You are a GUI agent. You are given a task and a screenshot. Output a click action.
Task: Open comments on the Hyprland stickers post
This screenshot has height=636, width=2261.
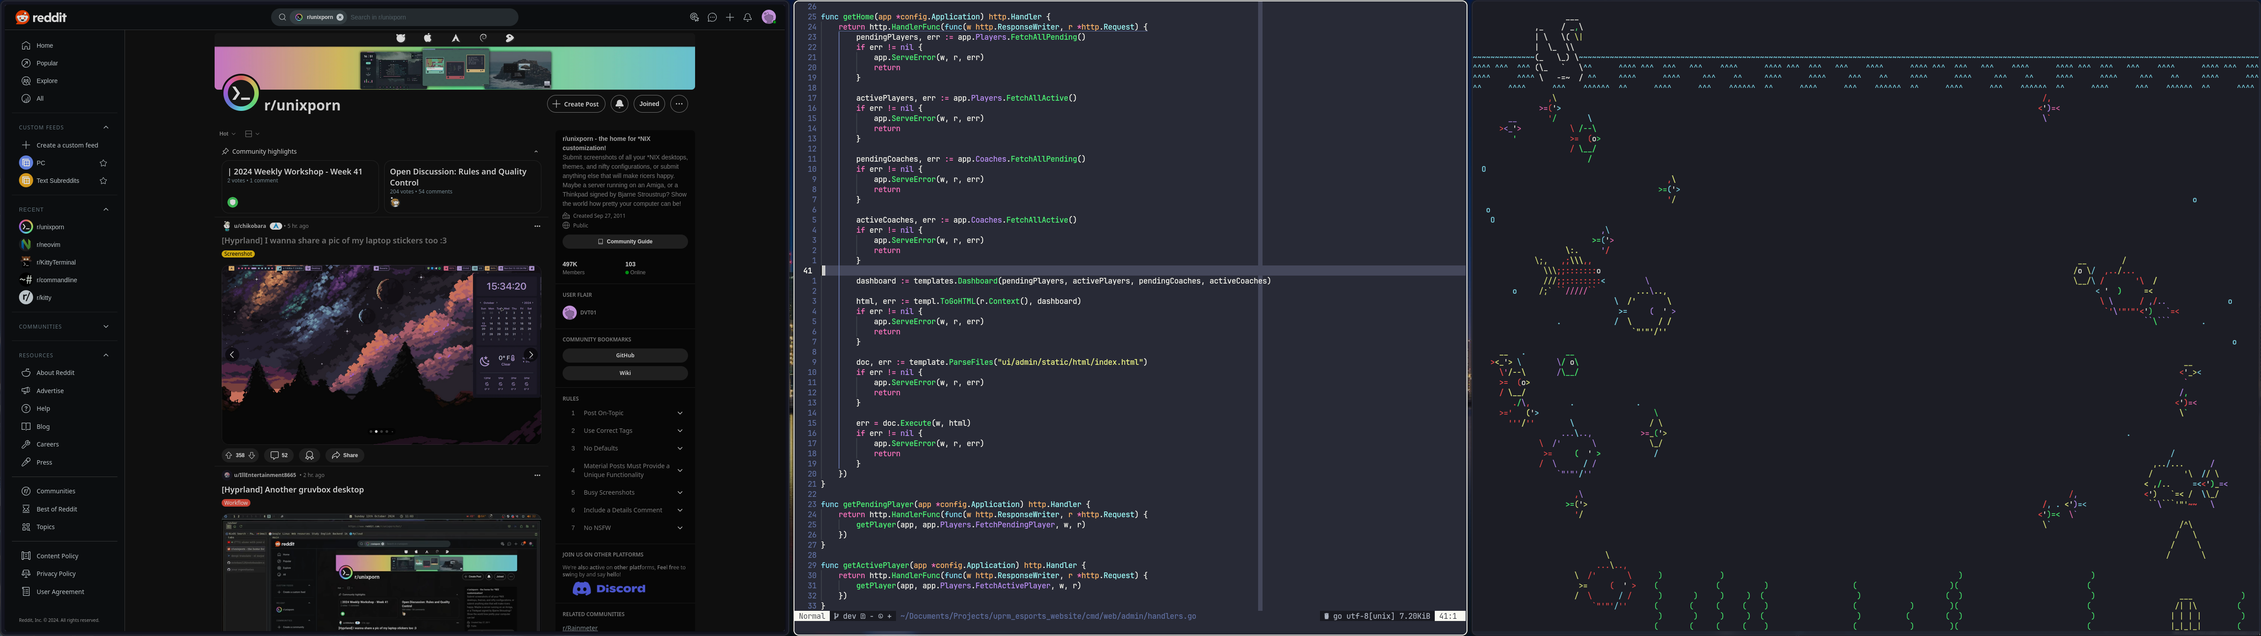[278, 455]
